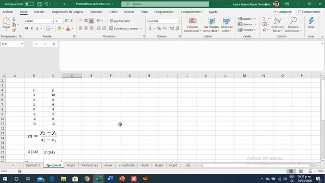Open the font color dropdown arrow
The height and width of the screenshot is (183, 325).
coord(72,28)
